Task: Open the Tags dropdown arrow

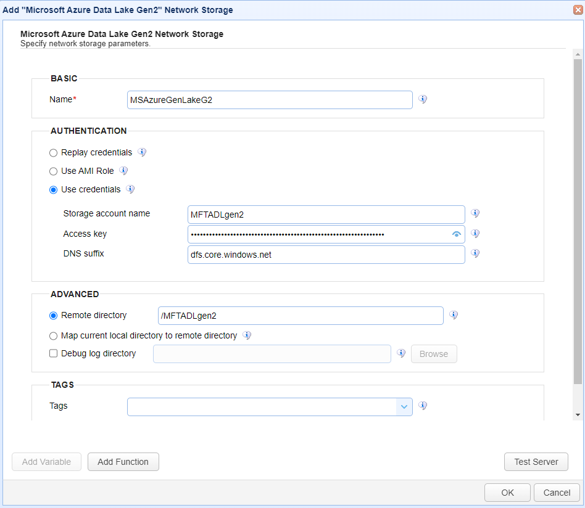Action: (404, 407)
